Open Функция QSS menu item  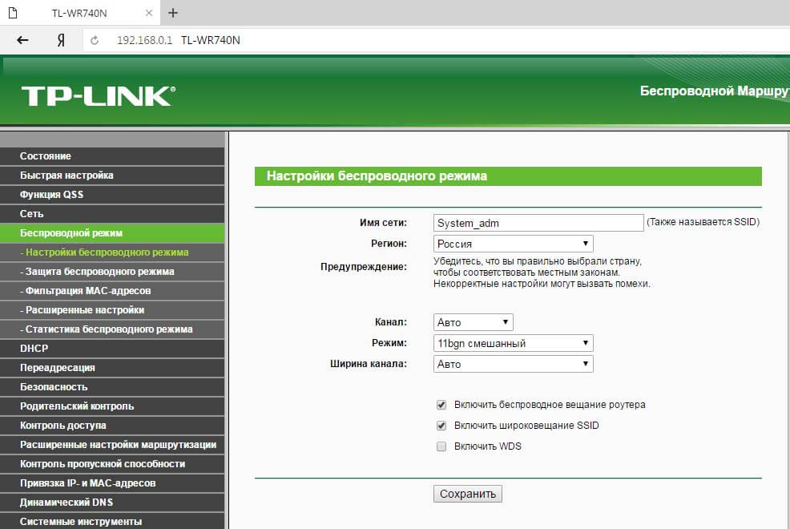112,195
